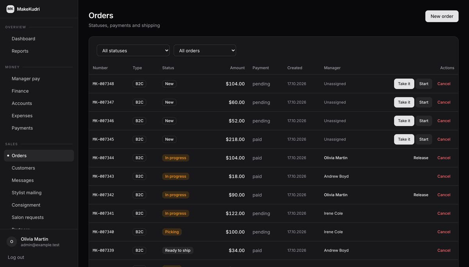Take order MK-007347
This screenshot has width=469, height=267.
pyautogui.click(x=404, y=102)
